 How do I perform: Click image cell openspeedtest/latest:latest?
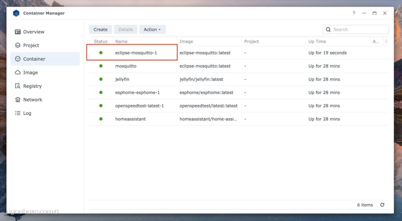tap(208, 106)
